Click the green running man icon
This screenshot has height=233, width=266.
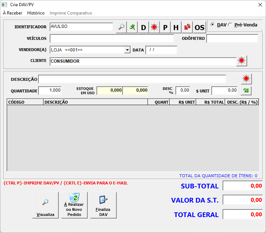133,27
